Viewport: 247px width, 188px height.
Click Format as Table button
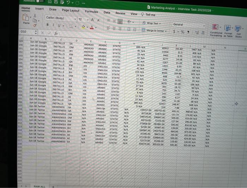click(228, 31)
